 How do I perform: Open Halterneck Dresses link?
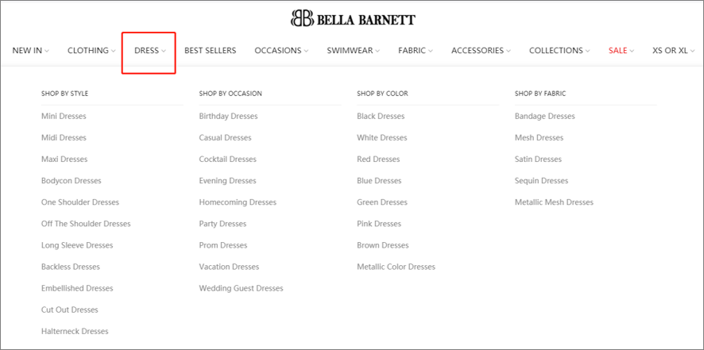(x=75, y=332)
